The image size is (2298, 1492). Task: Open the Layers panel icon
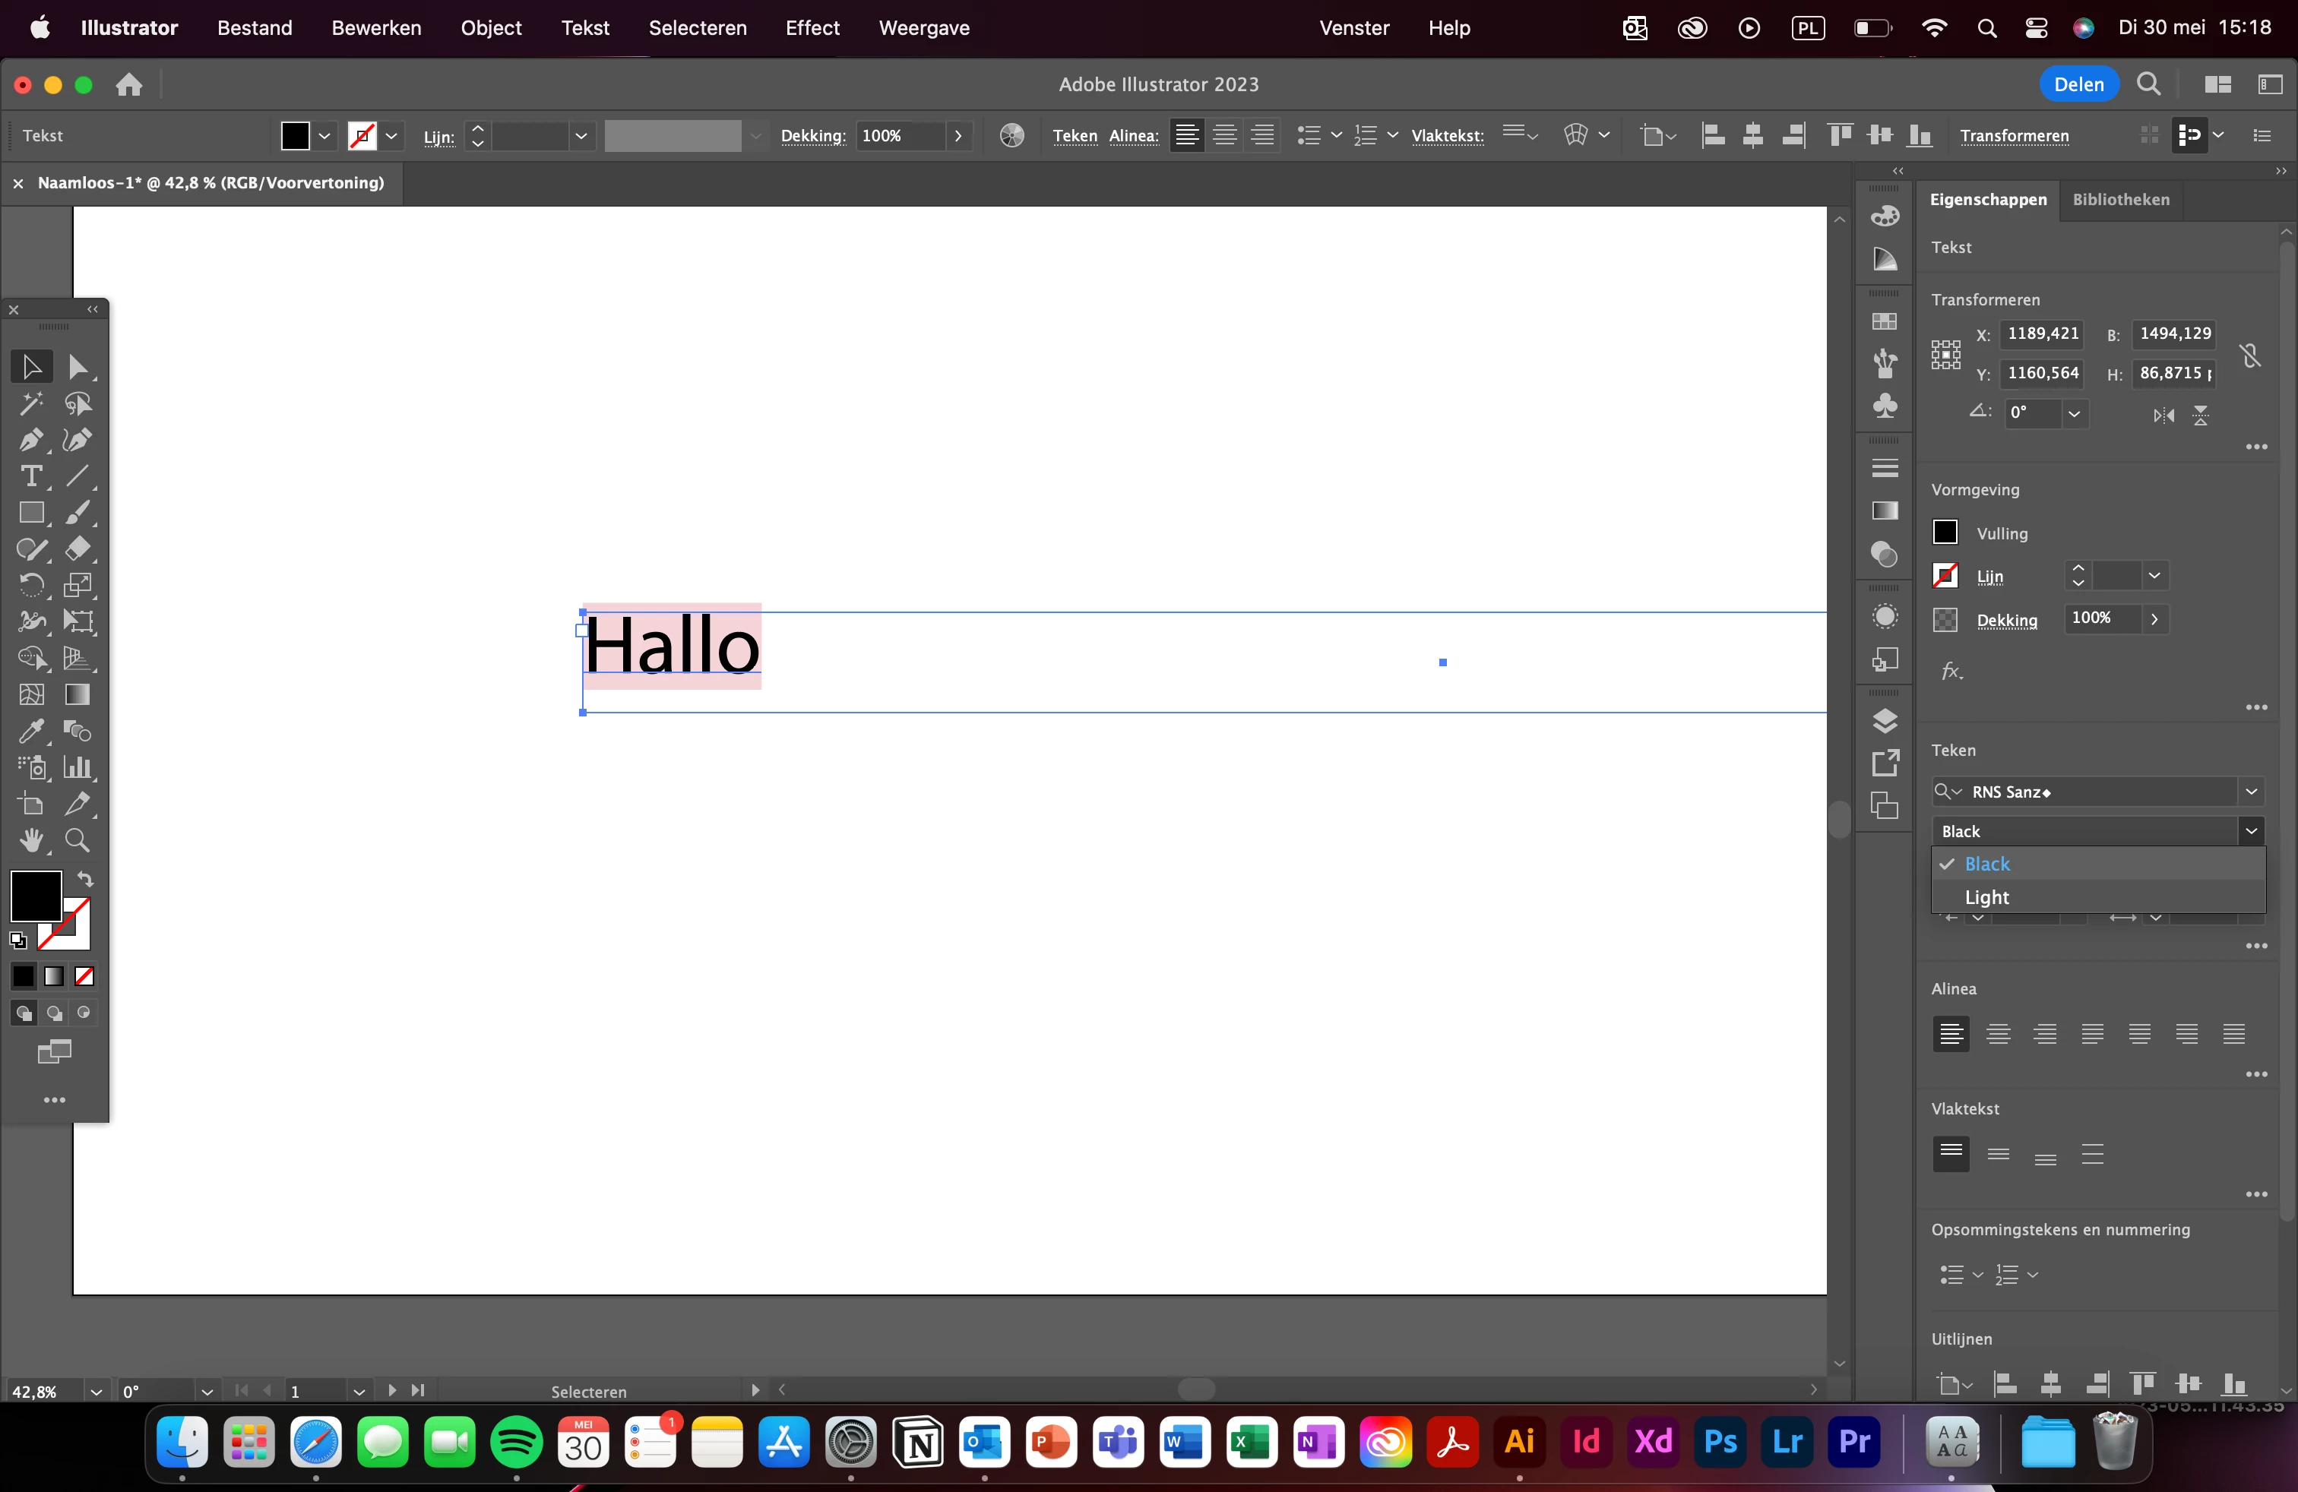click(1884, 721)
